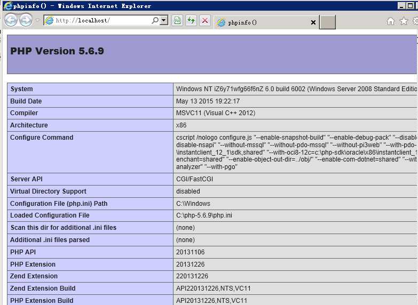Viewport: 418px width, 305px height.
Task: Click the IE page icon in address bar
Action: coord(49,20)
